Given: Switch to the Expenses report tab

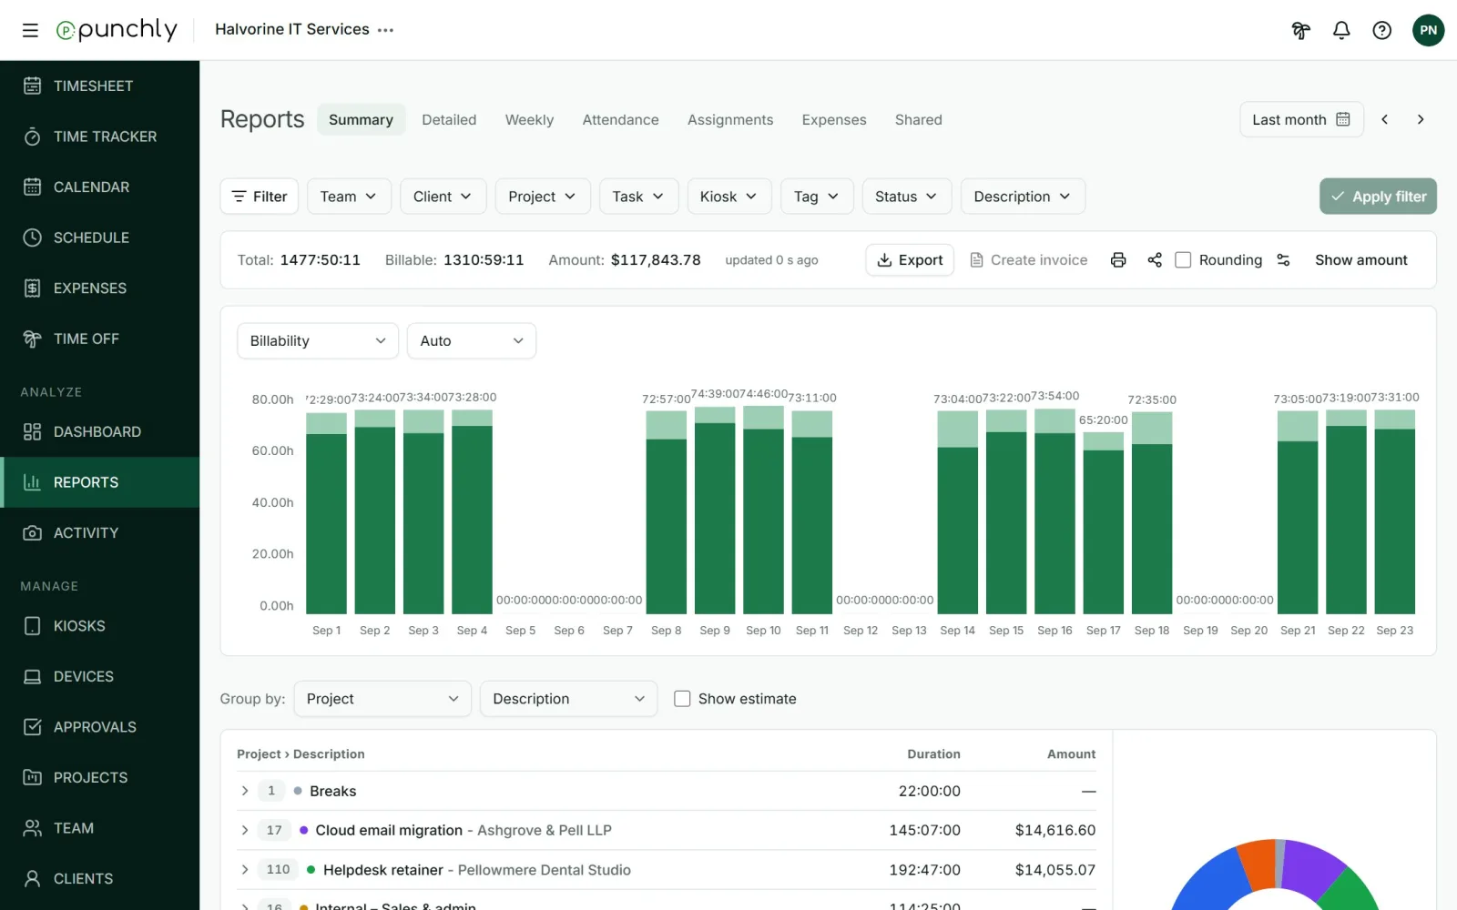Looking at the screenshot, I should click(x=834, y=119).
